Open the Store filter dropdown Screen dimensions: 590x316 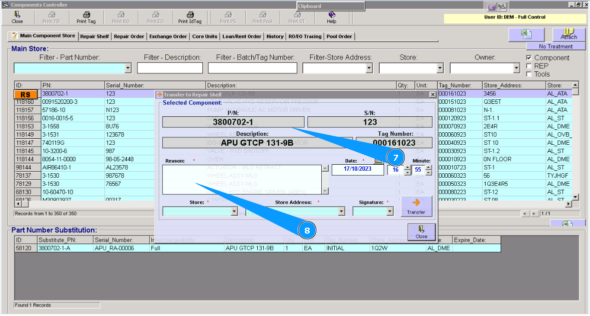(x=440, y=68)
